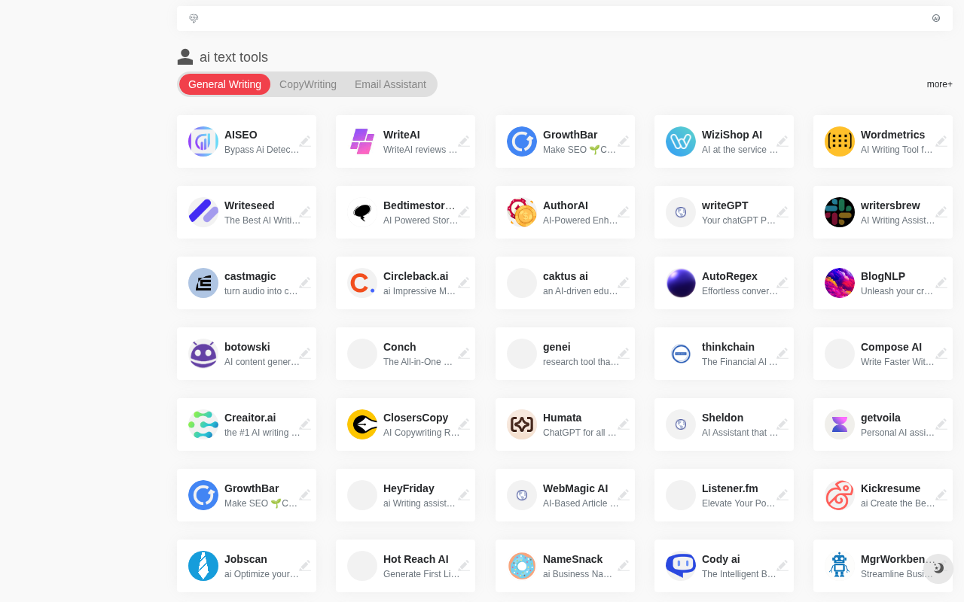Viewport: 964px width, 602px height.
Task: Toggle dark mode with the moon button
Action: pyautogui.click(x=938, y=569)
